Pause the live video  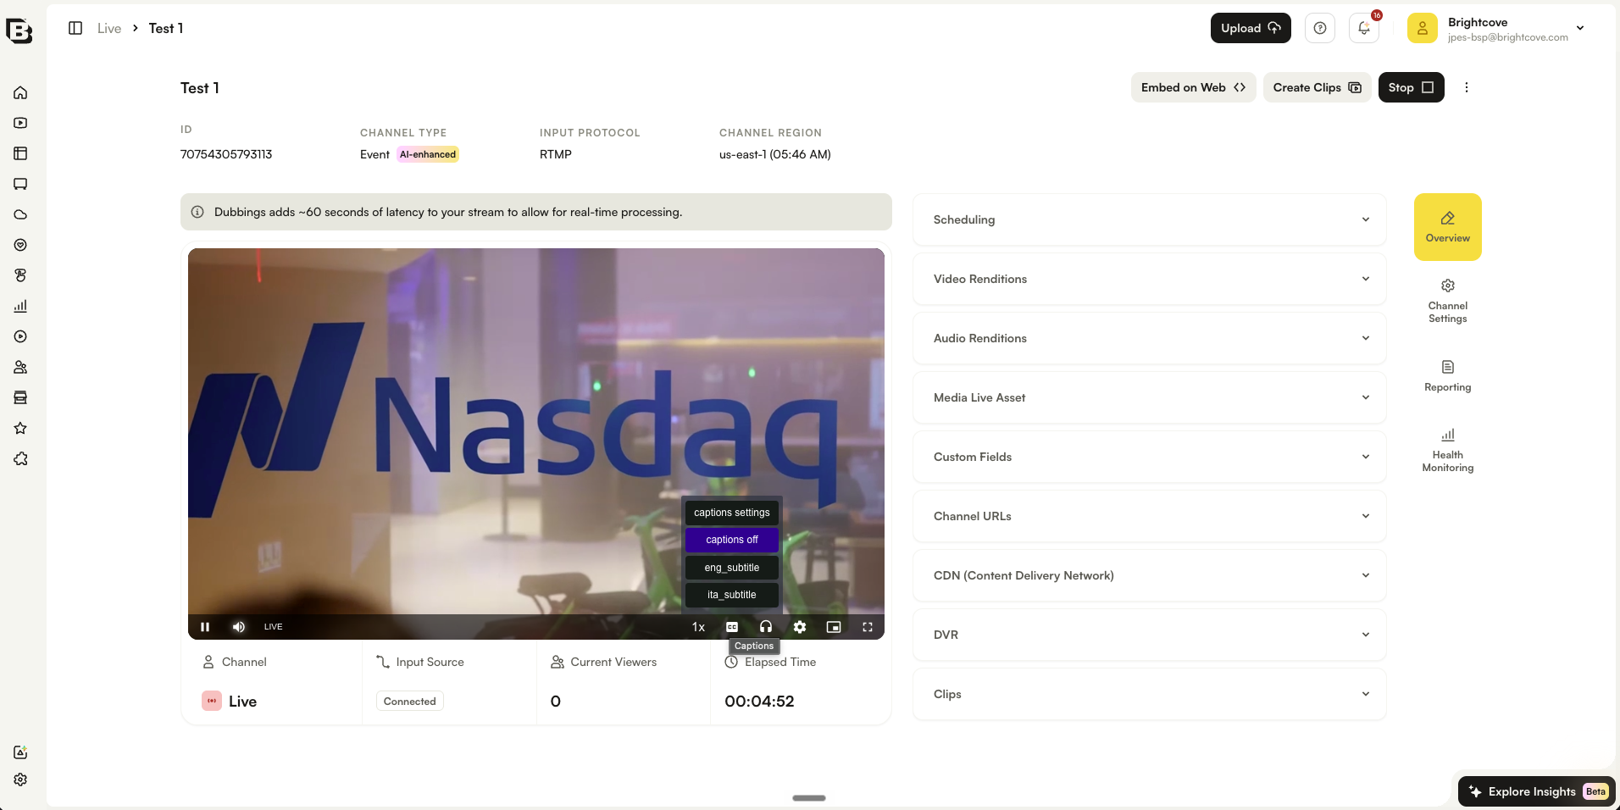[205, 627]
